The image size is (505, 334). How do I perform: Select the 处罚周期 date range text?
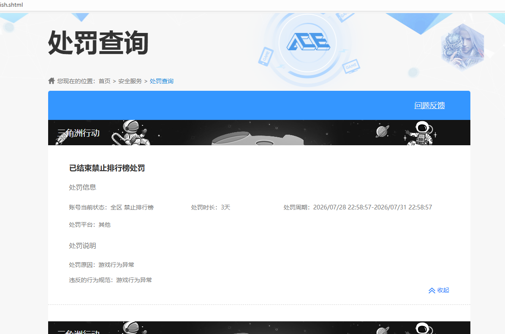(358, 207)
